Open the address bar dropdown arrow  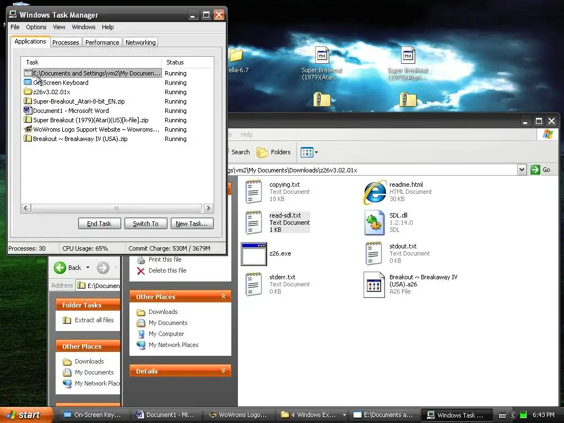click(x=522, y=170)
